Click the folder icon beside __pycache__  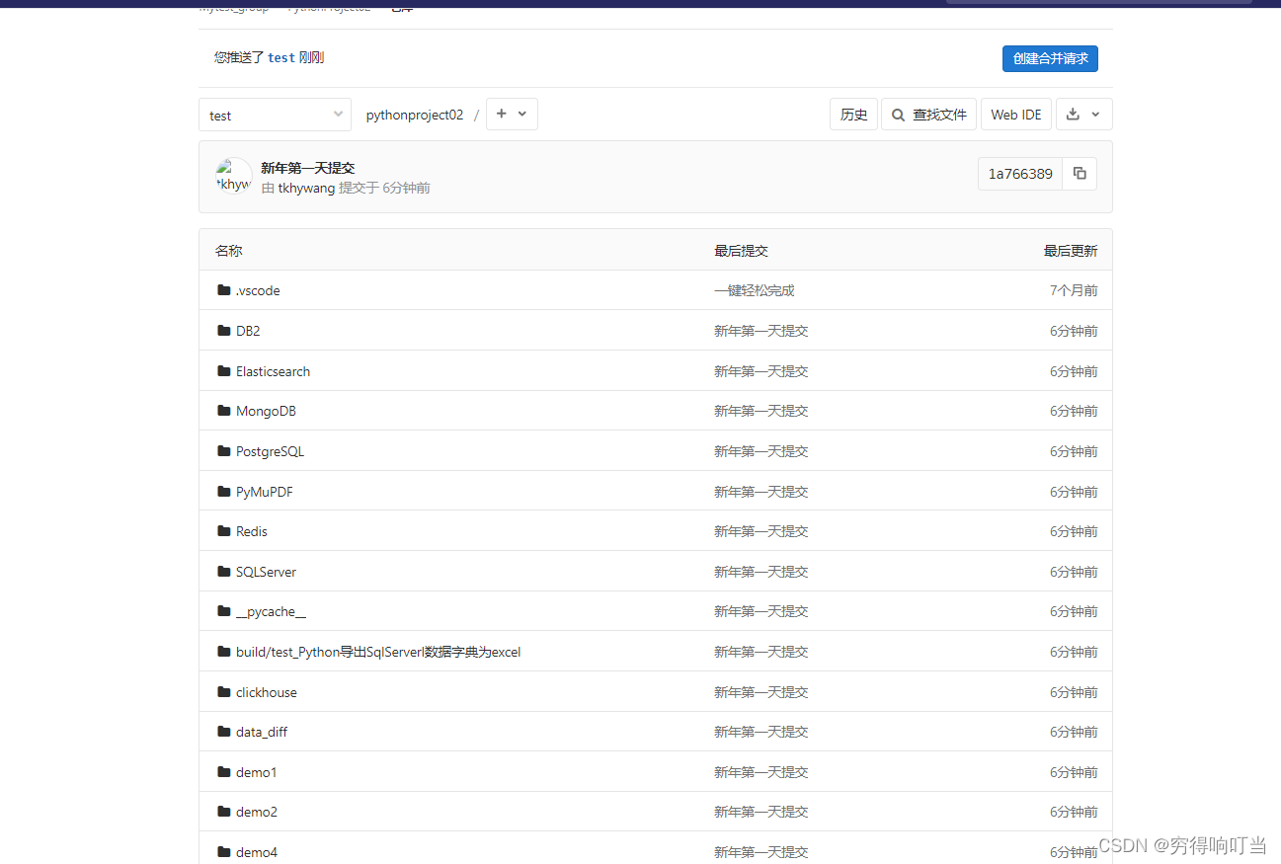pyautogui.click(x=223, y=611)
